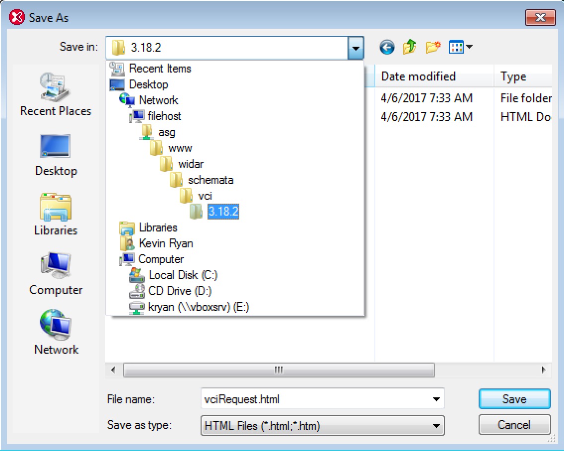Go up one folder level

point(410,47)
